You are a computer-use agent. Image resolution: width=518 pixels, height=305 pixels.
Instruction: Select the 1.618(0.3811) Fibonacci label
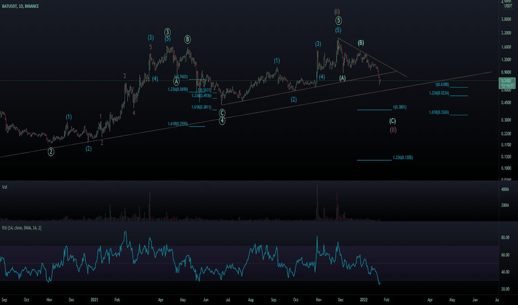[x=201, y=107]
